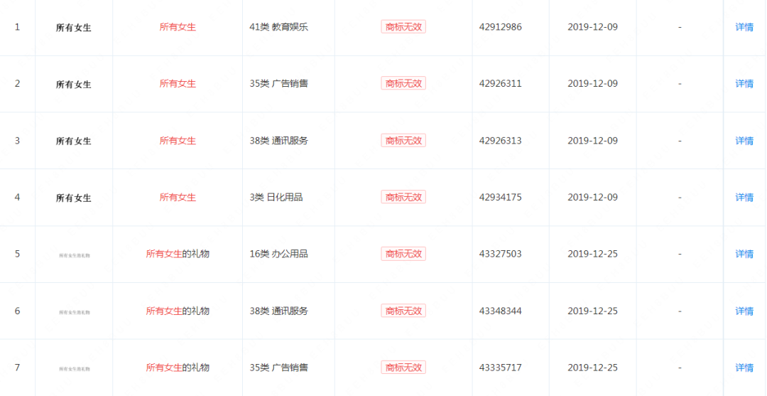Click 所有女生 trademark logo in row 1
Screen dimensions: 767x396
coord(74,28)
